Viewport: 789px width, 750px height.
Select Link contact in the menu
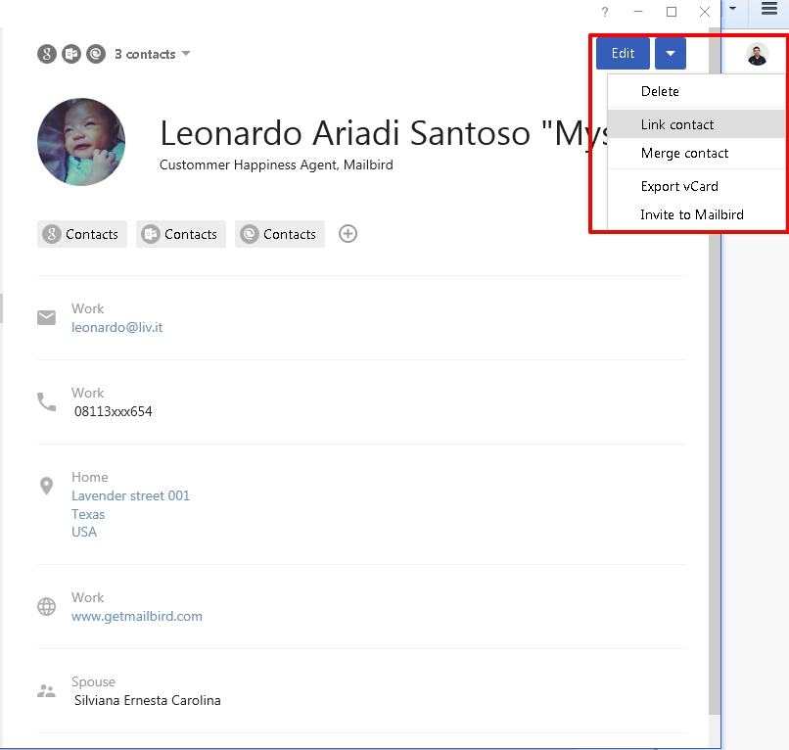[696, 124]
